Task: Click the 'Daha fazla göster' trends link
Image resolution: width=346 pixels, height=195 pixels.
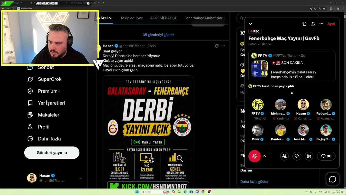Action: pos(254,181)
